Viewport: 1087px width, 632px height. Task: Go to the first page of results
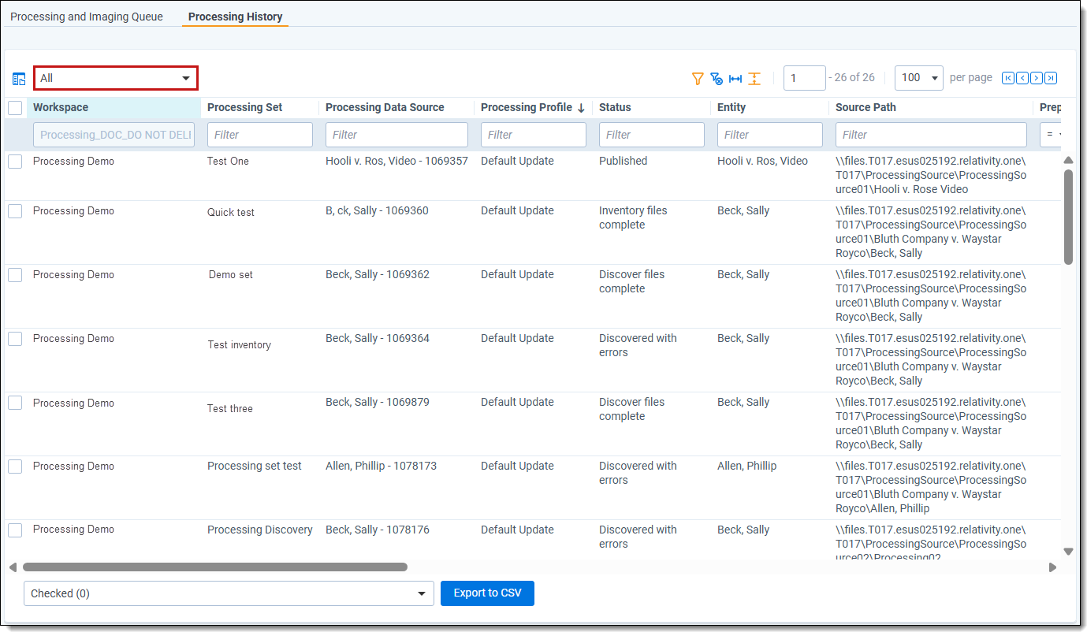click(x=1008, y=78)
